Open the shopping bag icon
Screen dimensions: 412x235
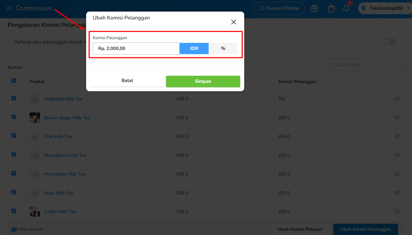tap(331, 8)
